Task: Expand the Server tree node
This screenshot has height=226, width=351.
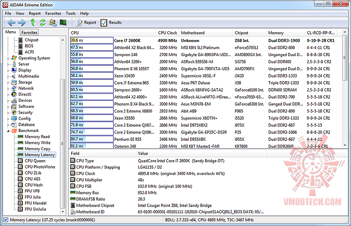Action: coord(8,64)
